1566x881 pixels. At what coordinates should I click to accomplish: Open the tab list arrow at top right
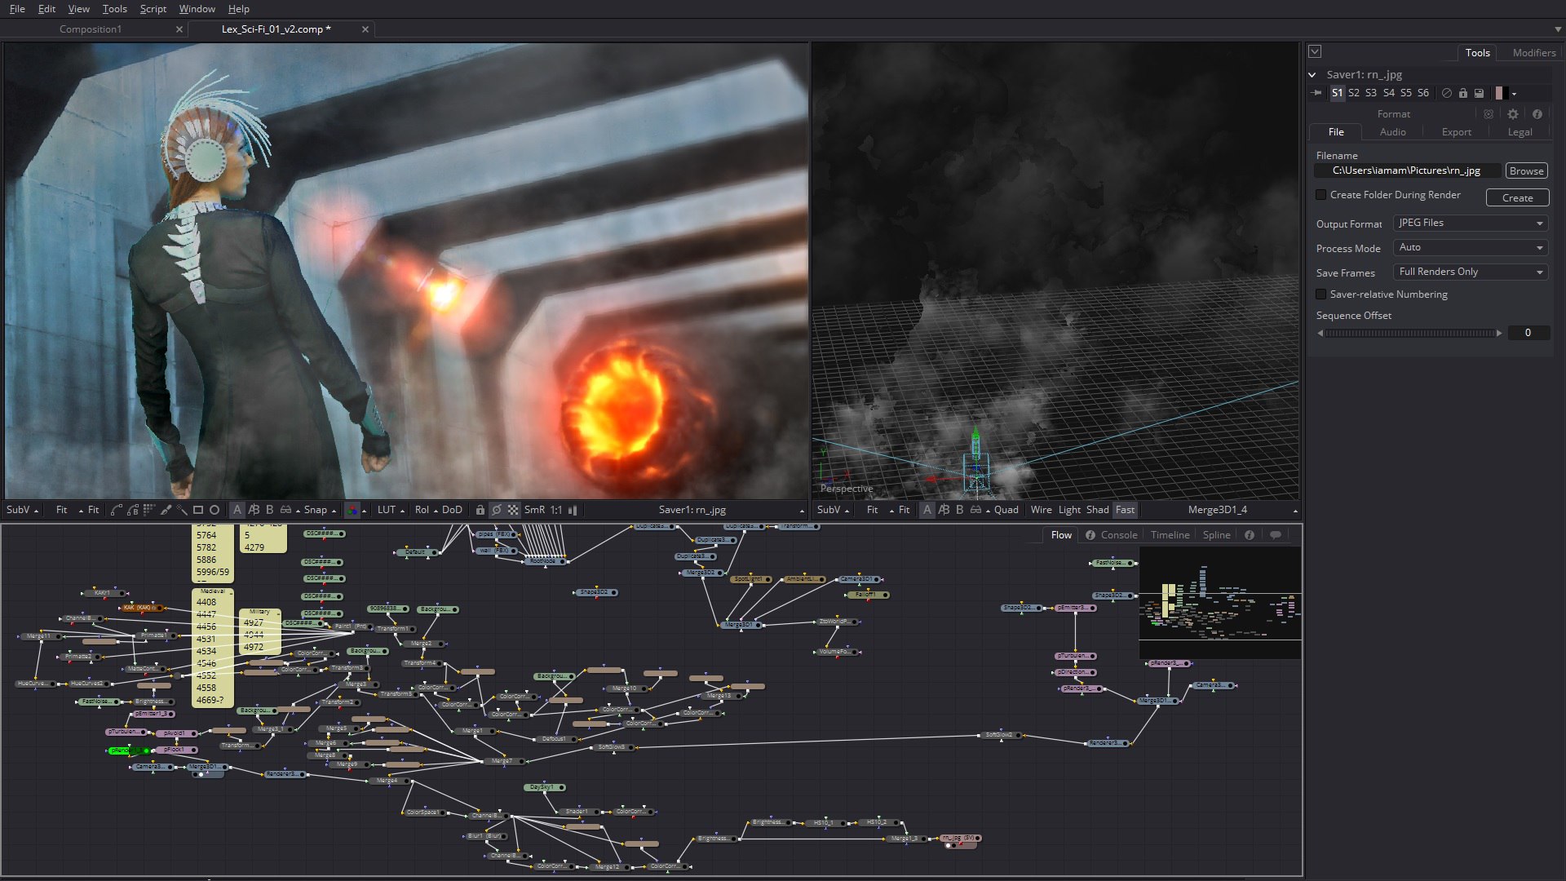pyautogui.click(x=1558, y=29)
